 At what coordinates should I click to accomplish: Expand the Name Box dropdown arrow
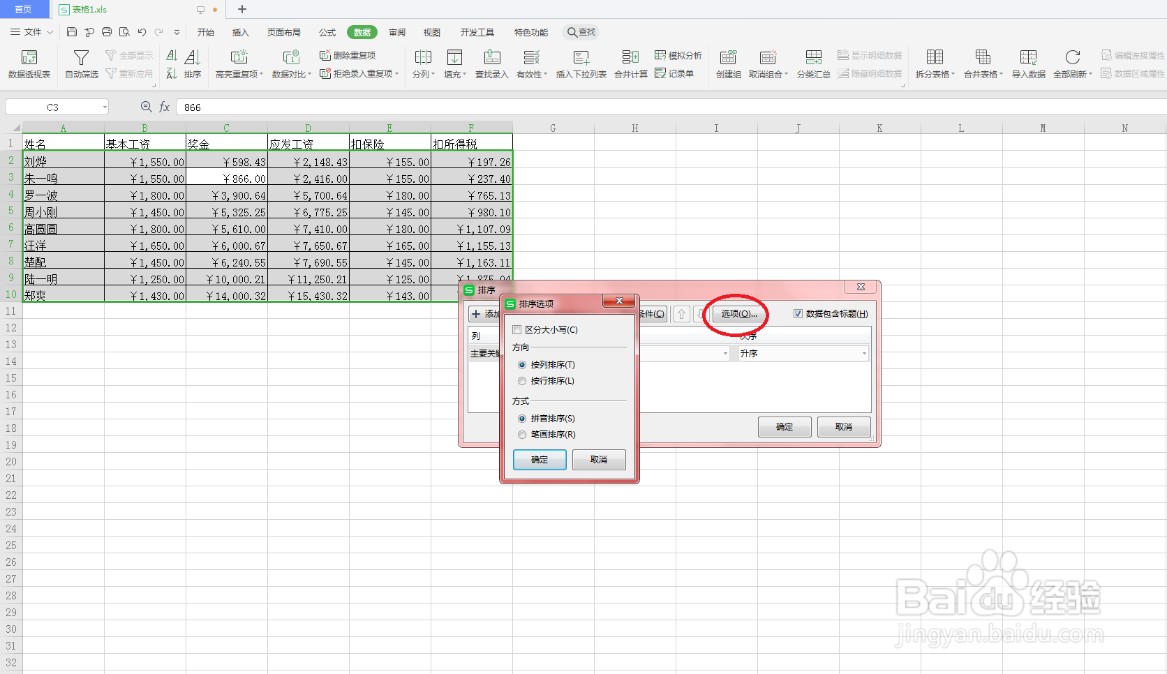point(105,107)
